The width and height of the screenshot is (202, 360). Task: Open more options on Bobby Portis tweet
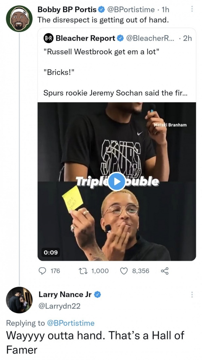[192, 9]
